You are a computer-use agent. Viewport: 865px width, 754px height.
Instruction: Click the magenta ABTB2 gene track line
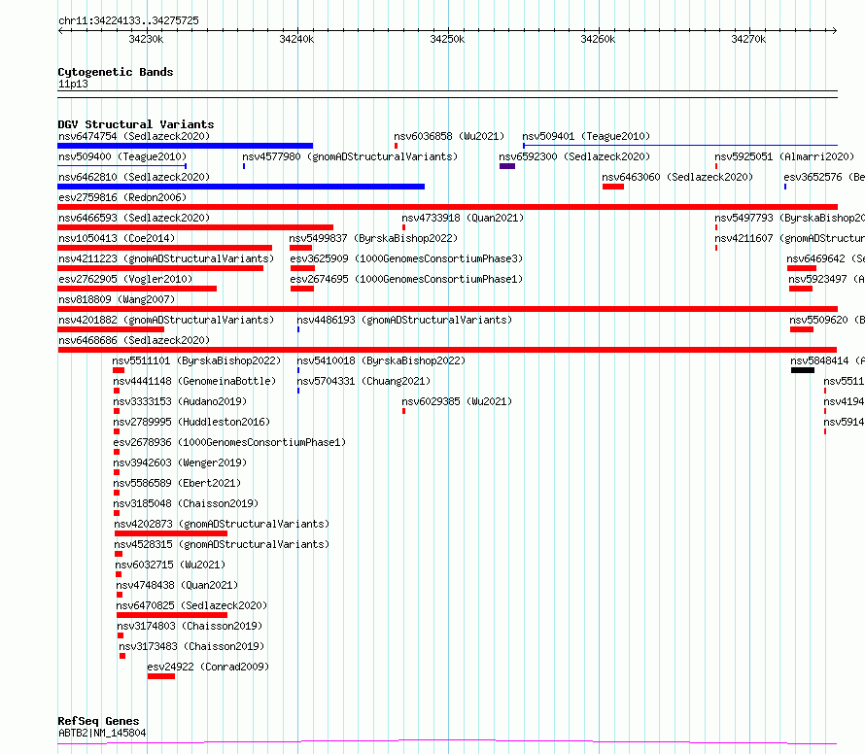[x=447, y=742]
